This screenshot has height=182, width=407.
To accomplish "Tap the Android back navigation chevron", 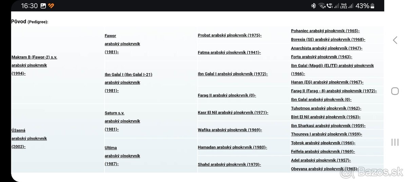I will (x=395, y=40).
